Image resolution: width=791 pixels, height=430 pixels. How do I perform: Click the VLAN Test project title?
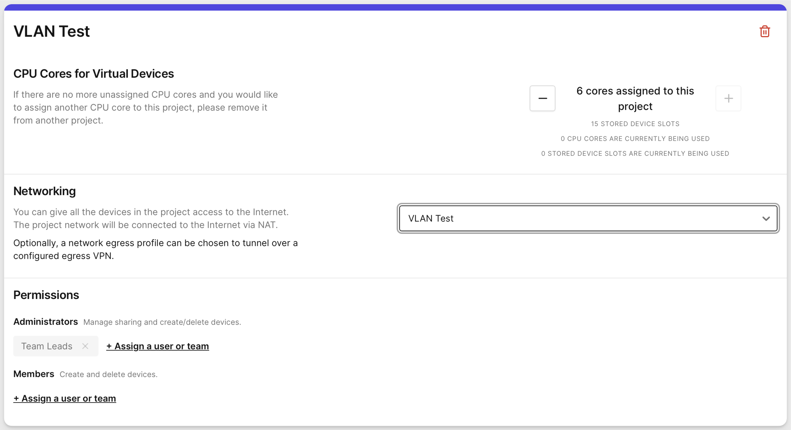(52, 32)
